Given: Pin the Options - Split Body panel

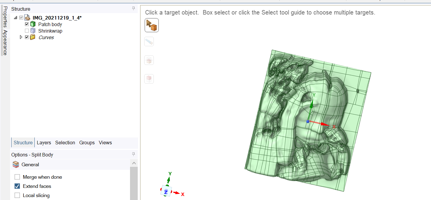Looking at the screenshot, I should pyautogui.click(x=134, y=154).
